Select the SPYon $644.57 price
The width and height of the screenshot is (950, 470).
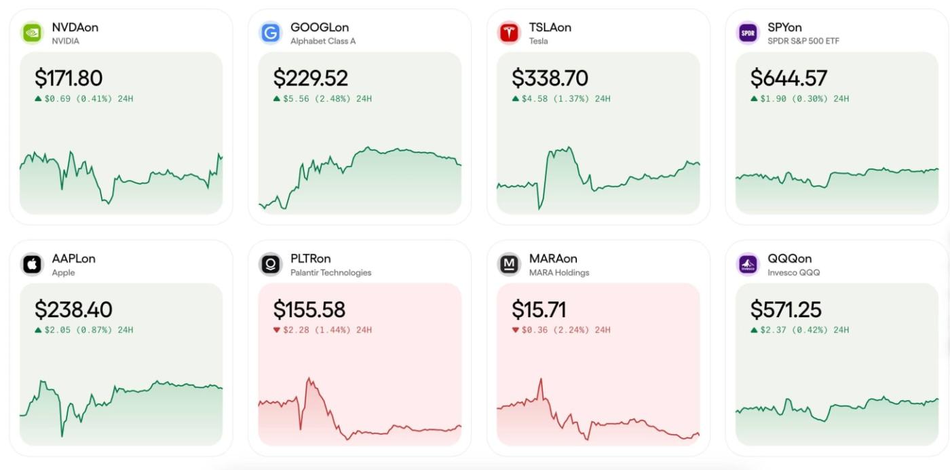(789, 78)
